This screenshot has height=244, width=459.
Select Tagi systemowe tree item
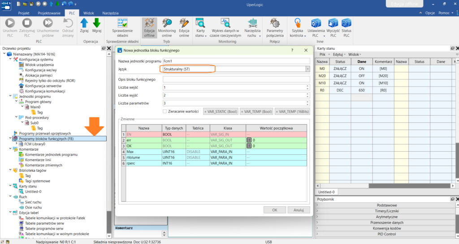pos(38,181)
